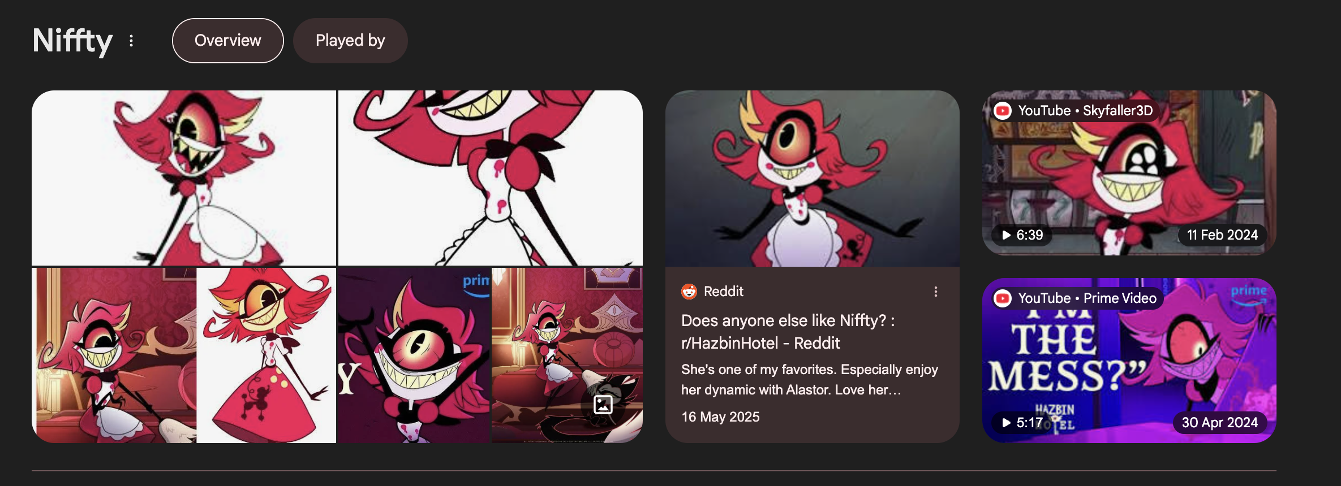The height and width of the screenshot is (486, 1341).
Task: Open the top-right cropped Niffty dress image
Action: (491, 178)
